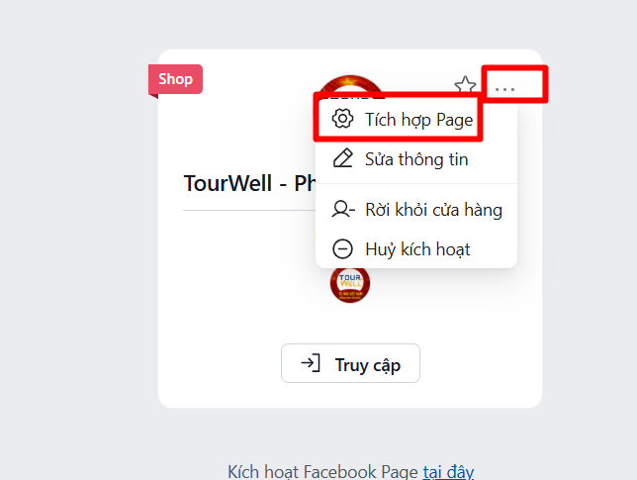Choose Huỷ kích hoạt from the menu
Screen dimensions: 637x480
(x=417, y=249)
